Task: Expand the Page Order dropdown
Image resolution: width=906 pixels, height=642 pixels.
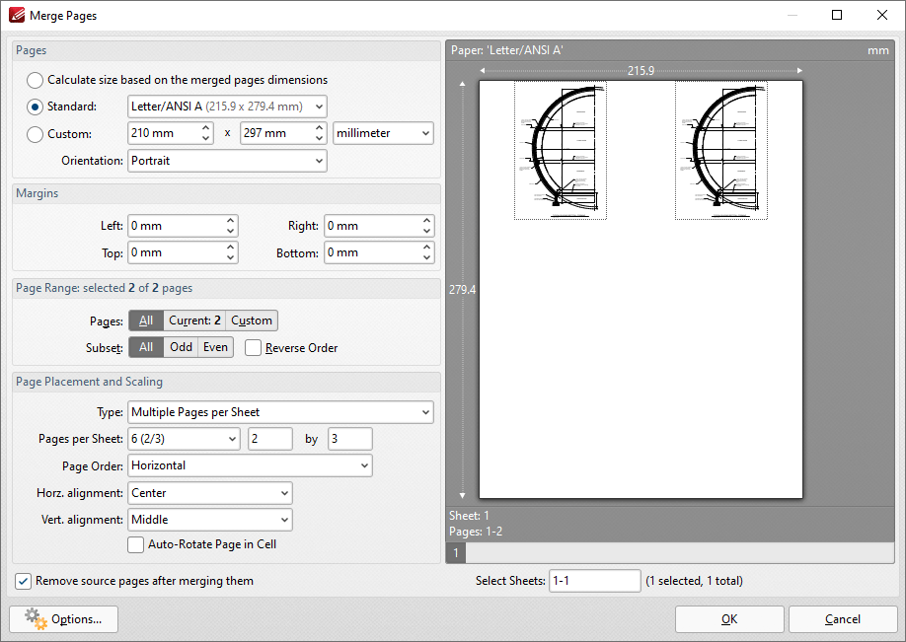Action: pyautogui.click(x=250, y=465)
